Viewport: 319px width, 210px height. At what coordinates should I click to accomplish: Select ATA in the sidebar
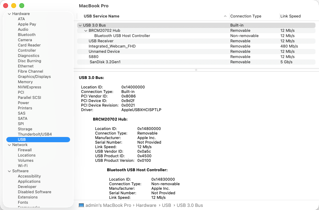click(21, 19)
